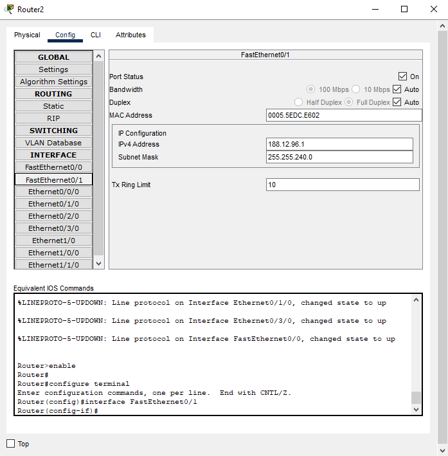
Task: Select Half Duplex radio button
Action: pos(298,102)
